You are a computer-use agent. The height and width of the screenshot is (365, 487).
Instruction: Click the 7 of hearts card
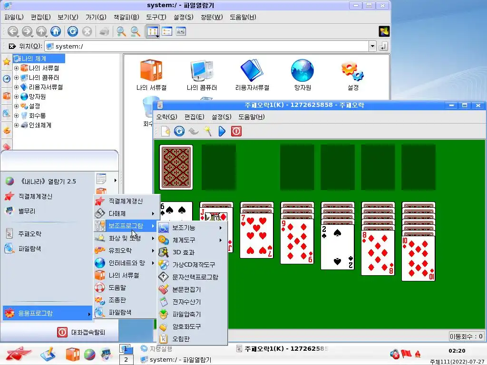[x=257, y=236]
